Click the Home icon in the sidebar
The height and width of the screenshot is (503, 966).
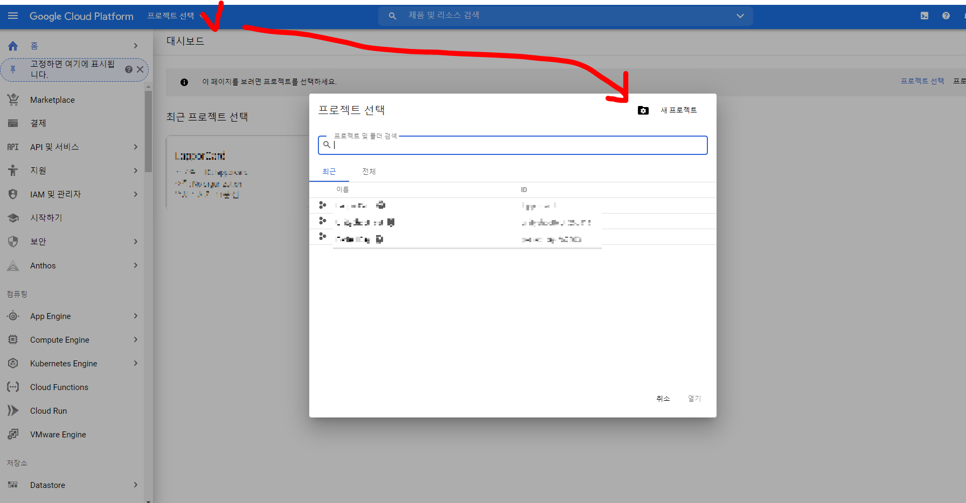13,46
